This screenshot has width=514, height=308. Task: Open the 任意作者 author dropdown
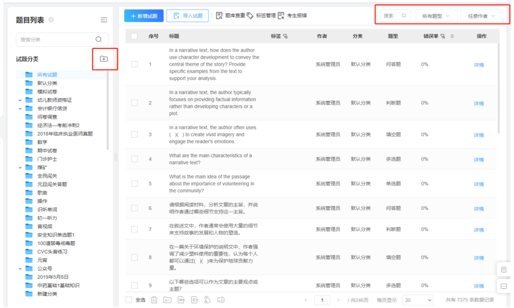pos(482,16)
